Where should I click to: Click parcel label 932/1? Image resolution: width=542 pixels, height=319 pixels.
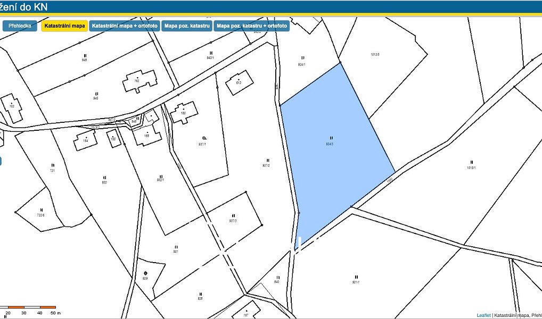160,181
